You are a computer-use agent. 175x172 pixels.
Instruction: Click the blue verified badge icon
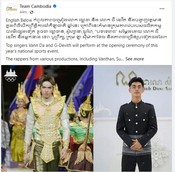pyautogui.click(x=55, y=6)
